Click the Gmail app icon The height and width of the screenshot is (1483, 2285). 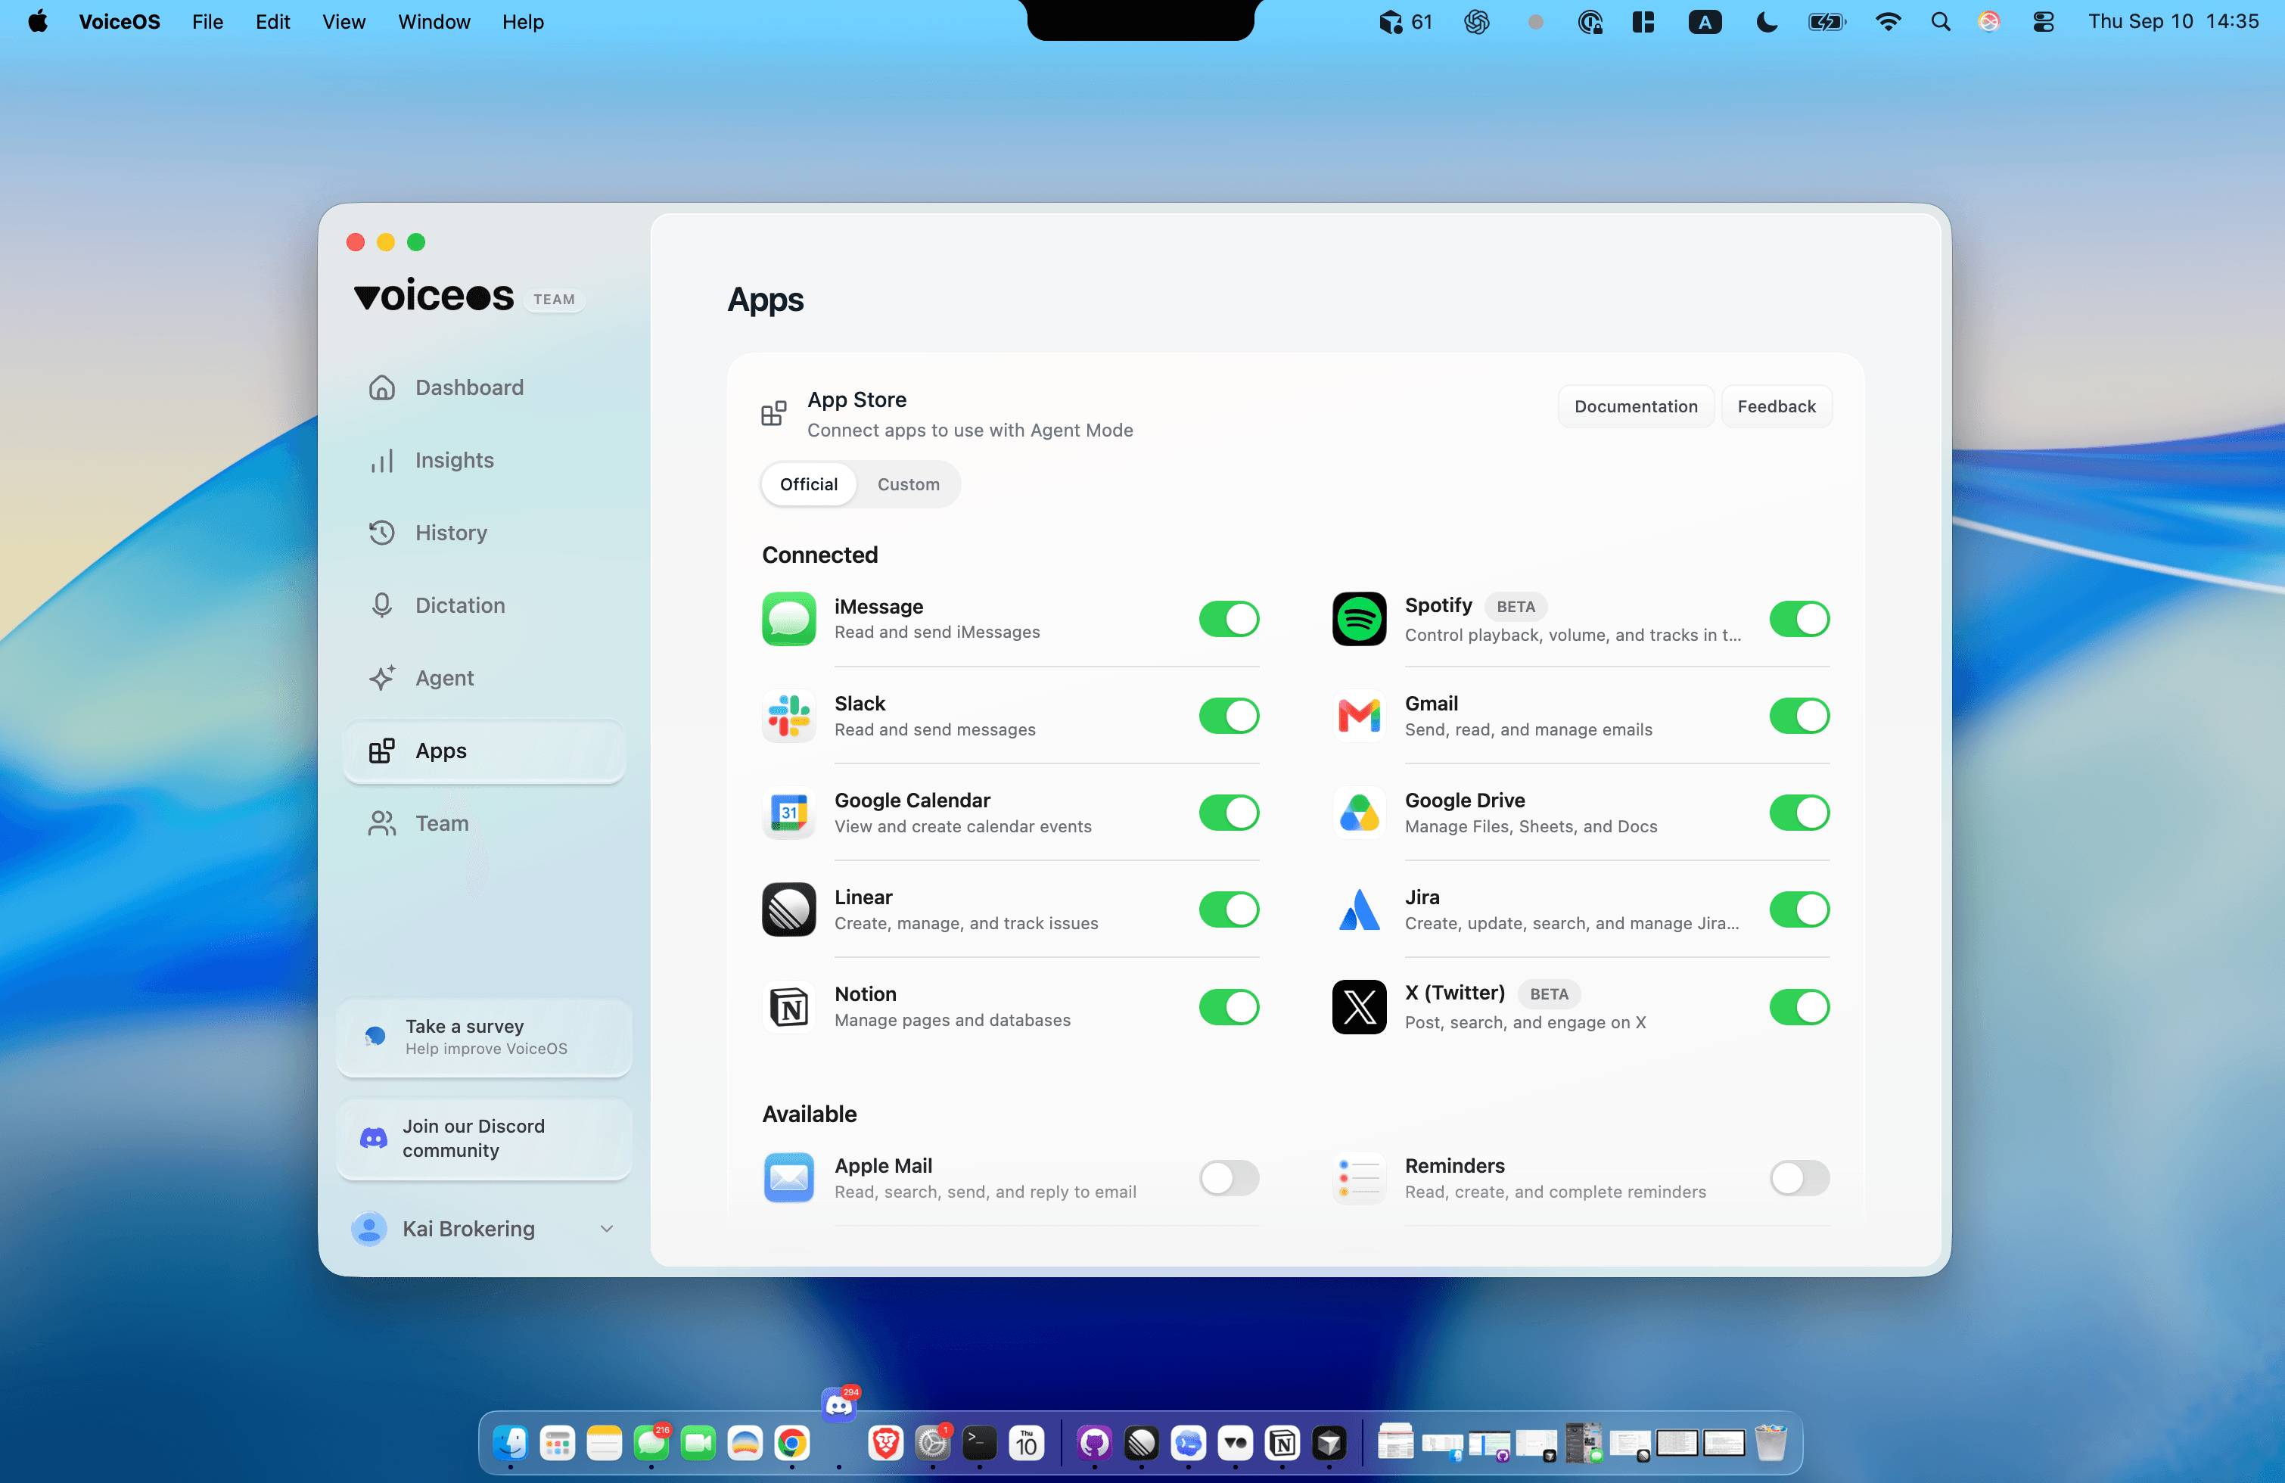point(1359,716)
